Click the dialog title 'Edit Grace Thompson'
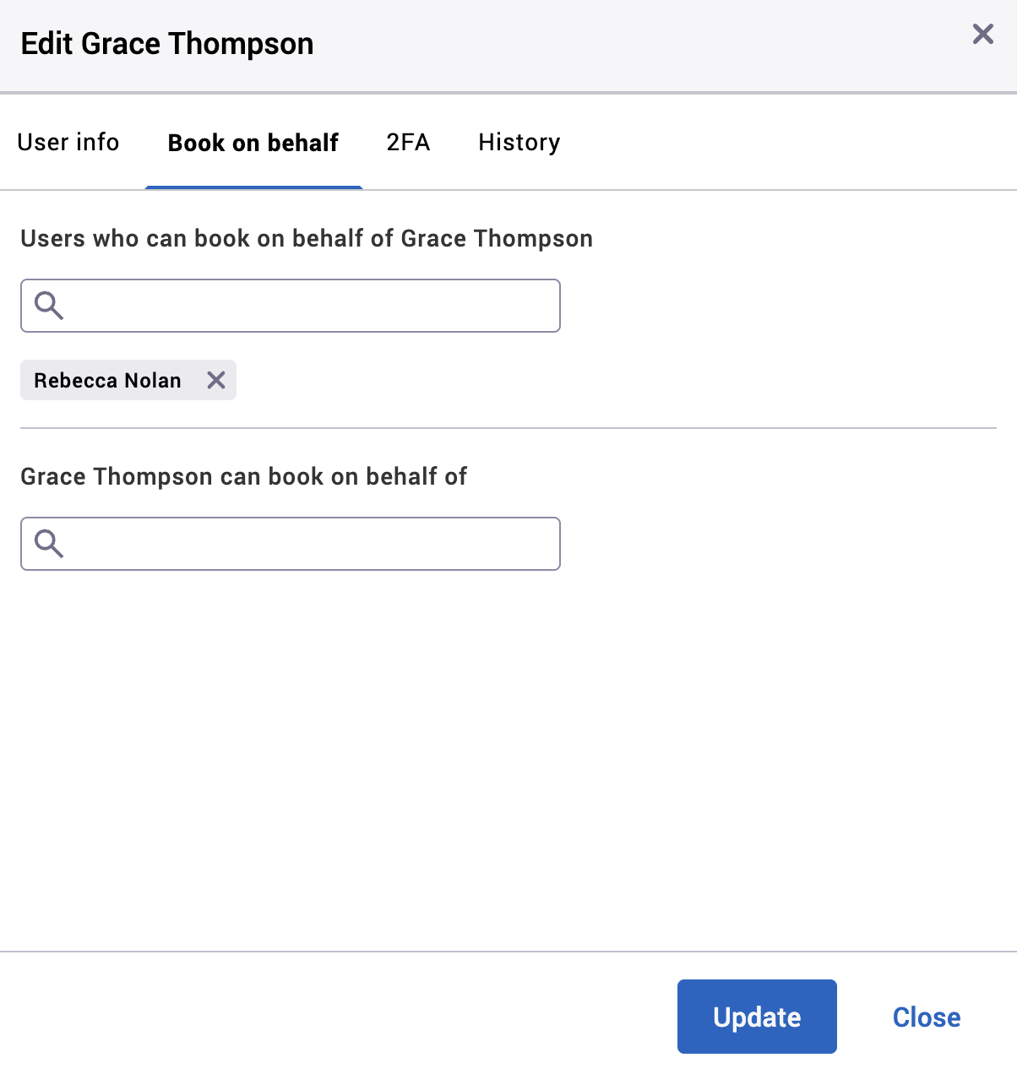 coord(167,43)
